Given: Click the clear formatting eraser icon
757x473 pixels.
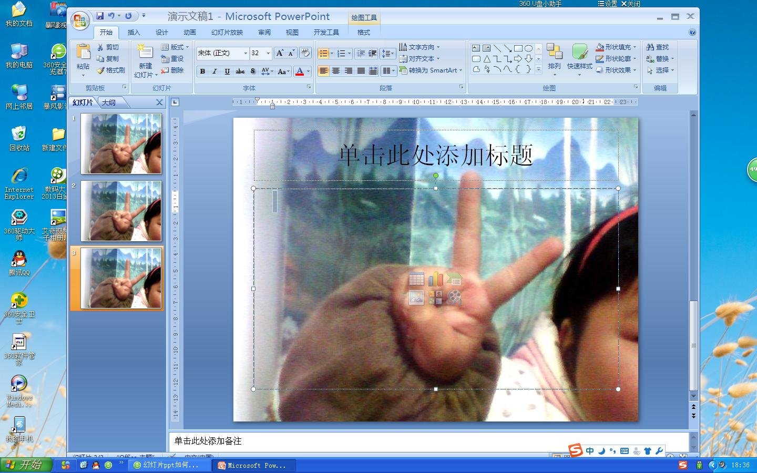Looking at the screenshot, I should point(305,53).
